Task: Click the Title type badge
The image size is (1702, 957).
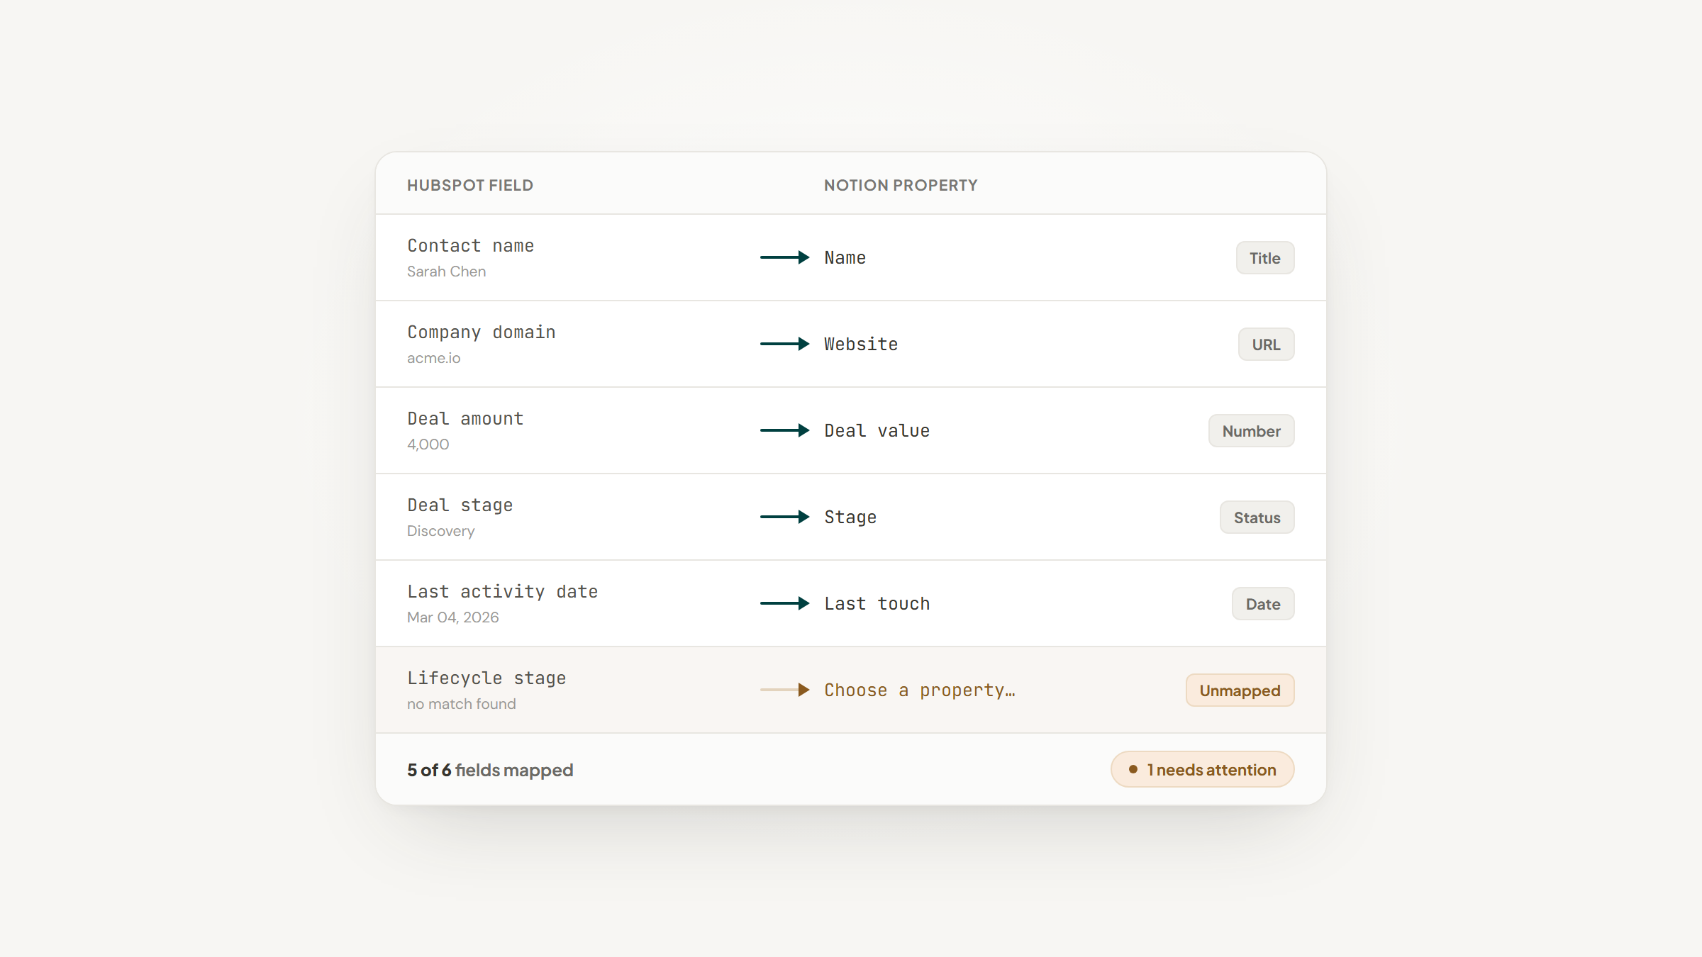Action: click(x=1264, y=258)
